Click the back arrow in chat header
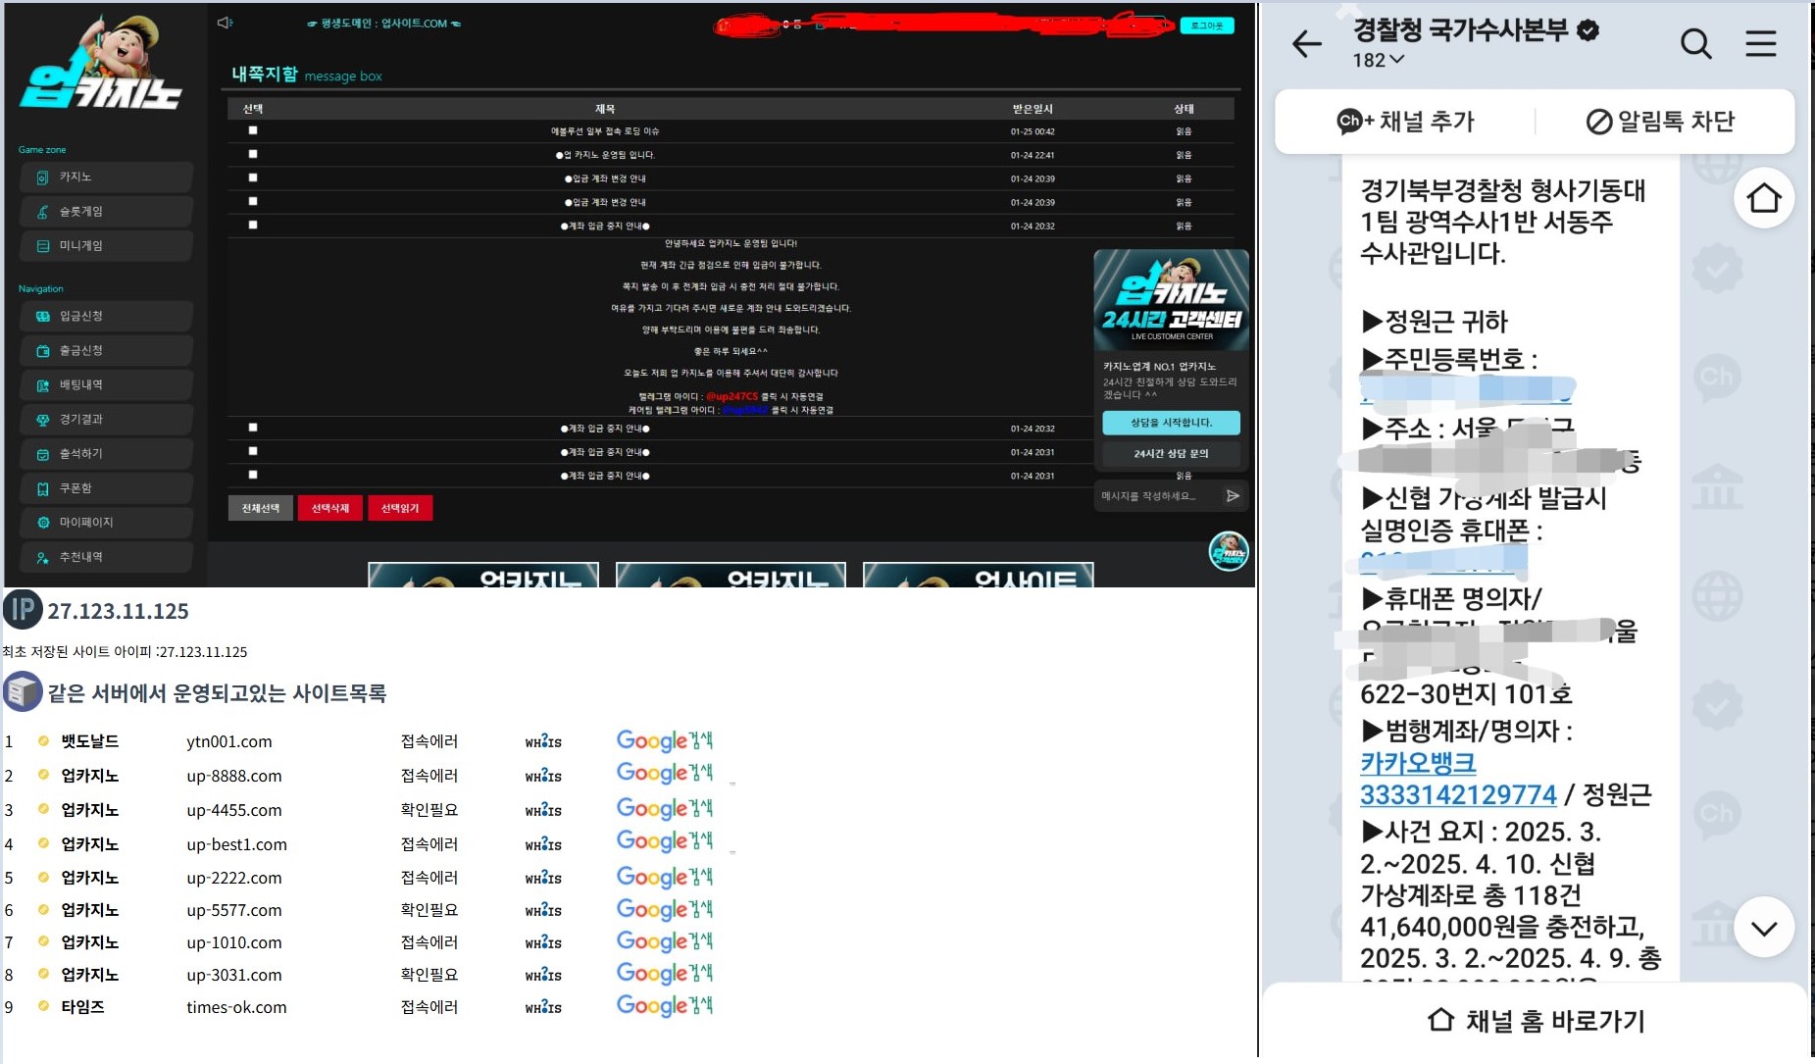1815x1064 pixels. click(x=1307, y=44)
